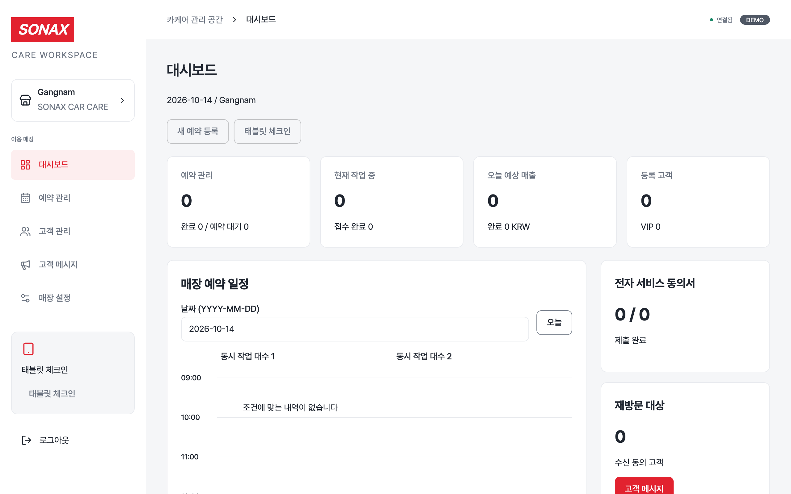Click the calendar icon for 예약 관리

pos(25,198)
